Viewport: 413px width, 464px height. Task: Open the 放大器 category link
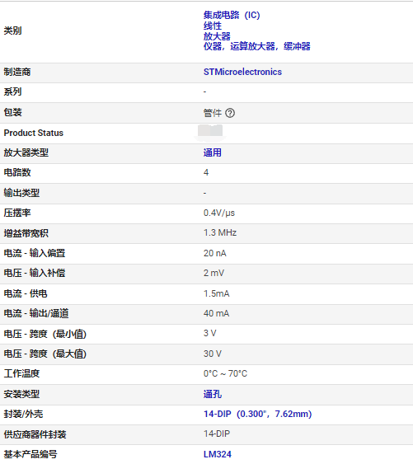click(x=217, y=36)
